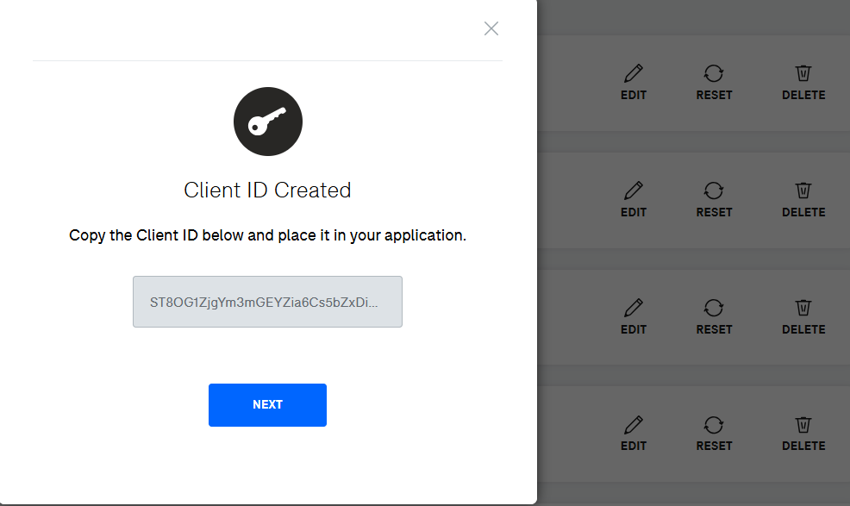
Task: Click the Reset icon in the second row
Action: coord(714,190)
